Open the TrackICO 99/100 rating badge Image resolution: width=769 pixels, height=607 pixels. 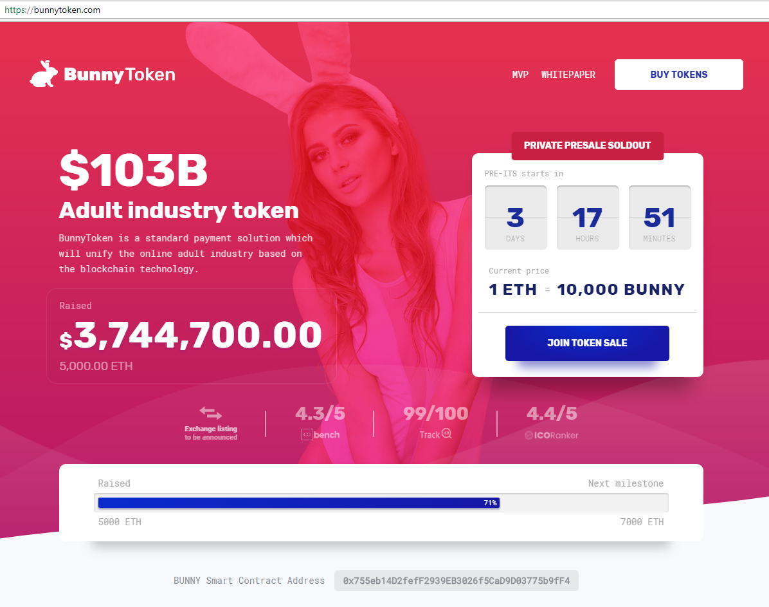[x=435, y=422]
